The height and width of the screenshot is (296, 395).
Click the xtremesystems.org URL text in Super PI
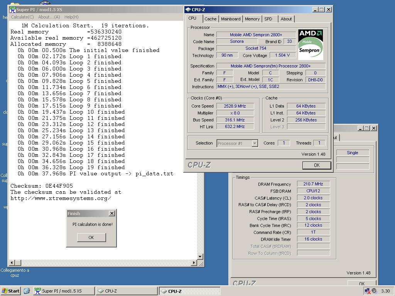(61, 198)
